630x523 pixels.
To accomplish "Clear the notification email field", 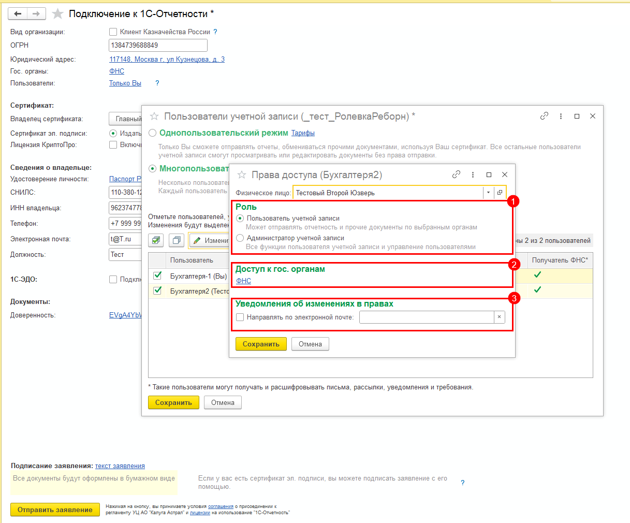I will coord(499,317).
